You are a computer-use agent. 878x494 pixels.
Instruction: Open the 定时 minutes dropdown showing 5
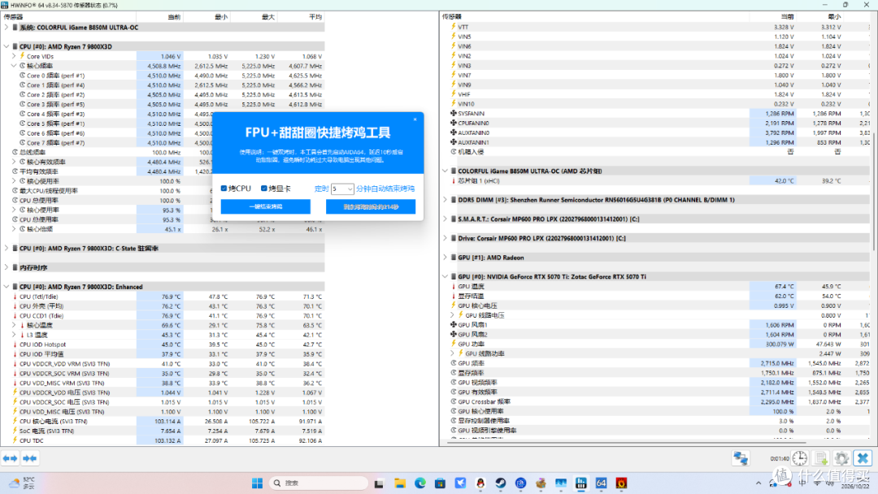point(342,189)
